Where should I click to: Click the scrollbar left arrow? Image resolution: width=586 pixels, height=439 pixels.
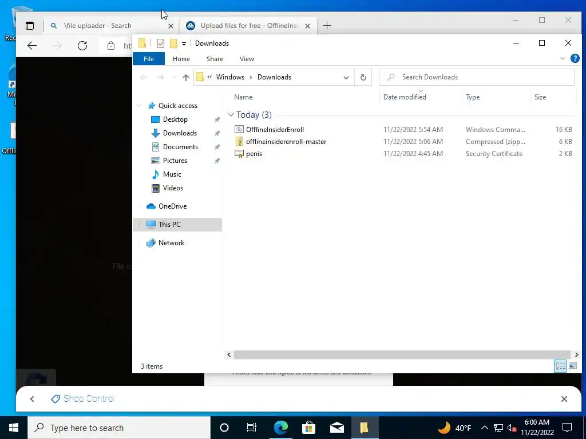[x=229, y=354]
